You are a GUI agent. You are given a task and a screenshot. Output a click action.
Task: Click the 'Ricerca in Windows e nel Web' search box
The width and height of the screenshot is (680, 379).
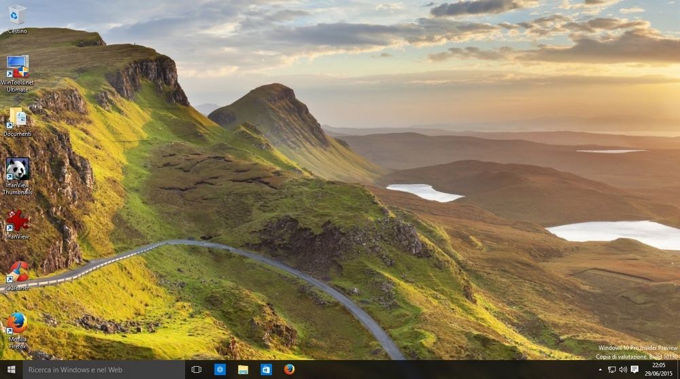tap(103, 369)
